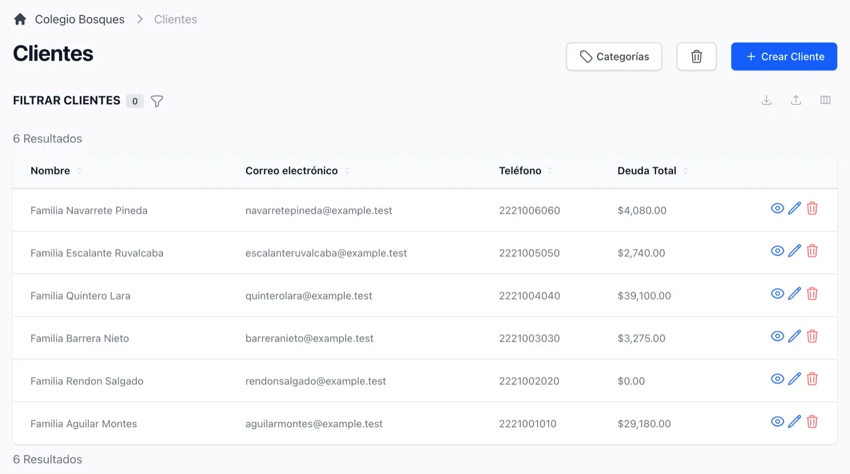View Familia Aguilar Montes eye icon
Viewport: 850px width, 474px height.
pyautogui.click(x=778, y=422)
